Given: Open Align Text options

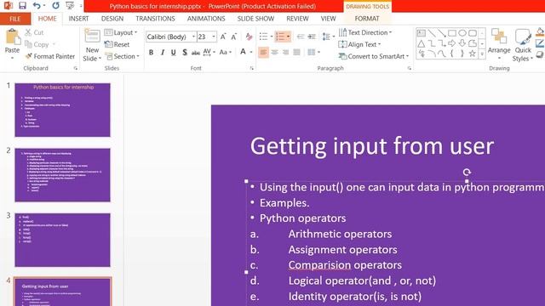Looking at the screenshot, I should 359,44.
